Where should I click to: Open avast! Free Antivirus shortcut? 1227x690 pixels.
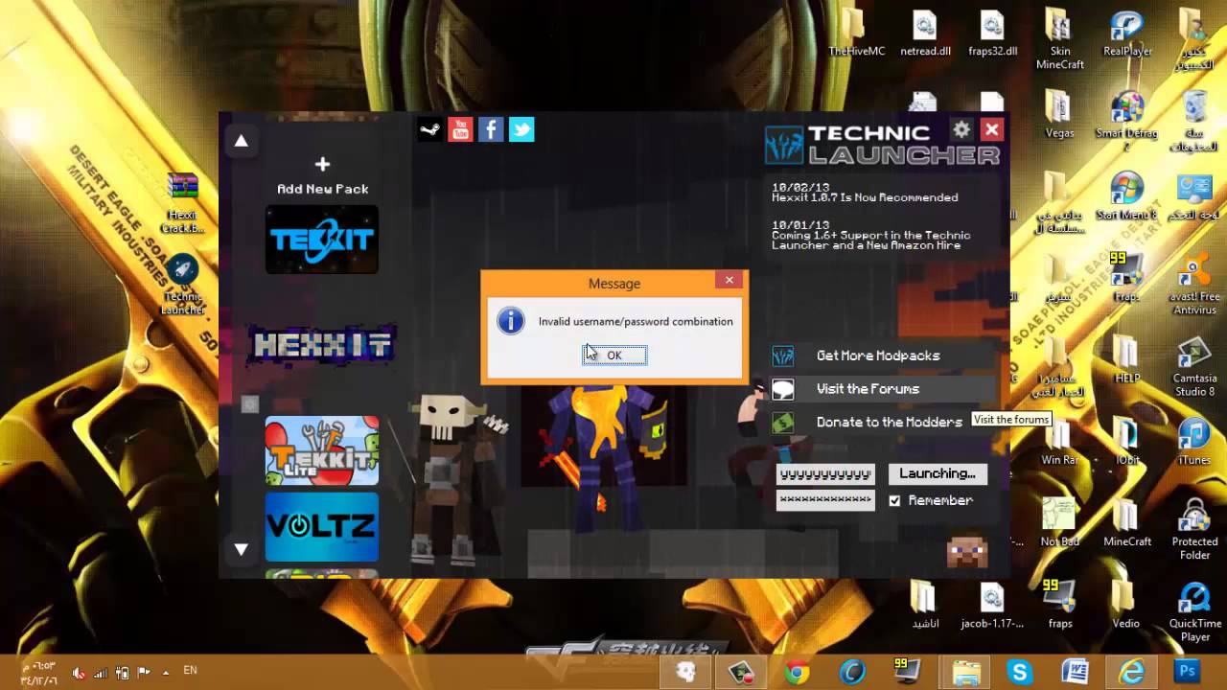pos(1194,284)
